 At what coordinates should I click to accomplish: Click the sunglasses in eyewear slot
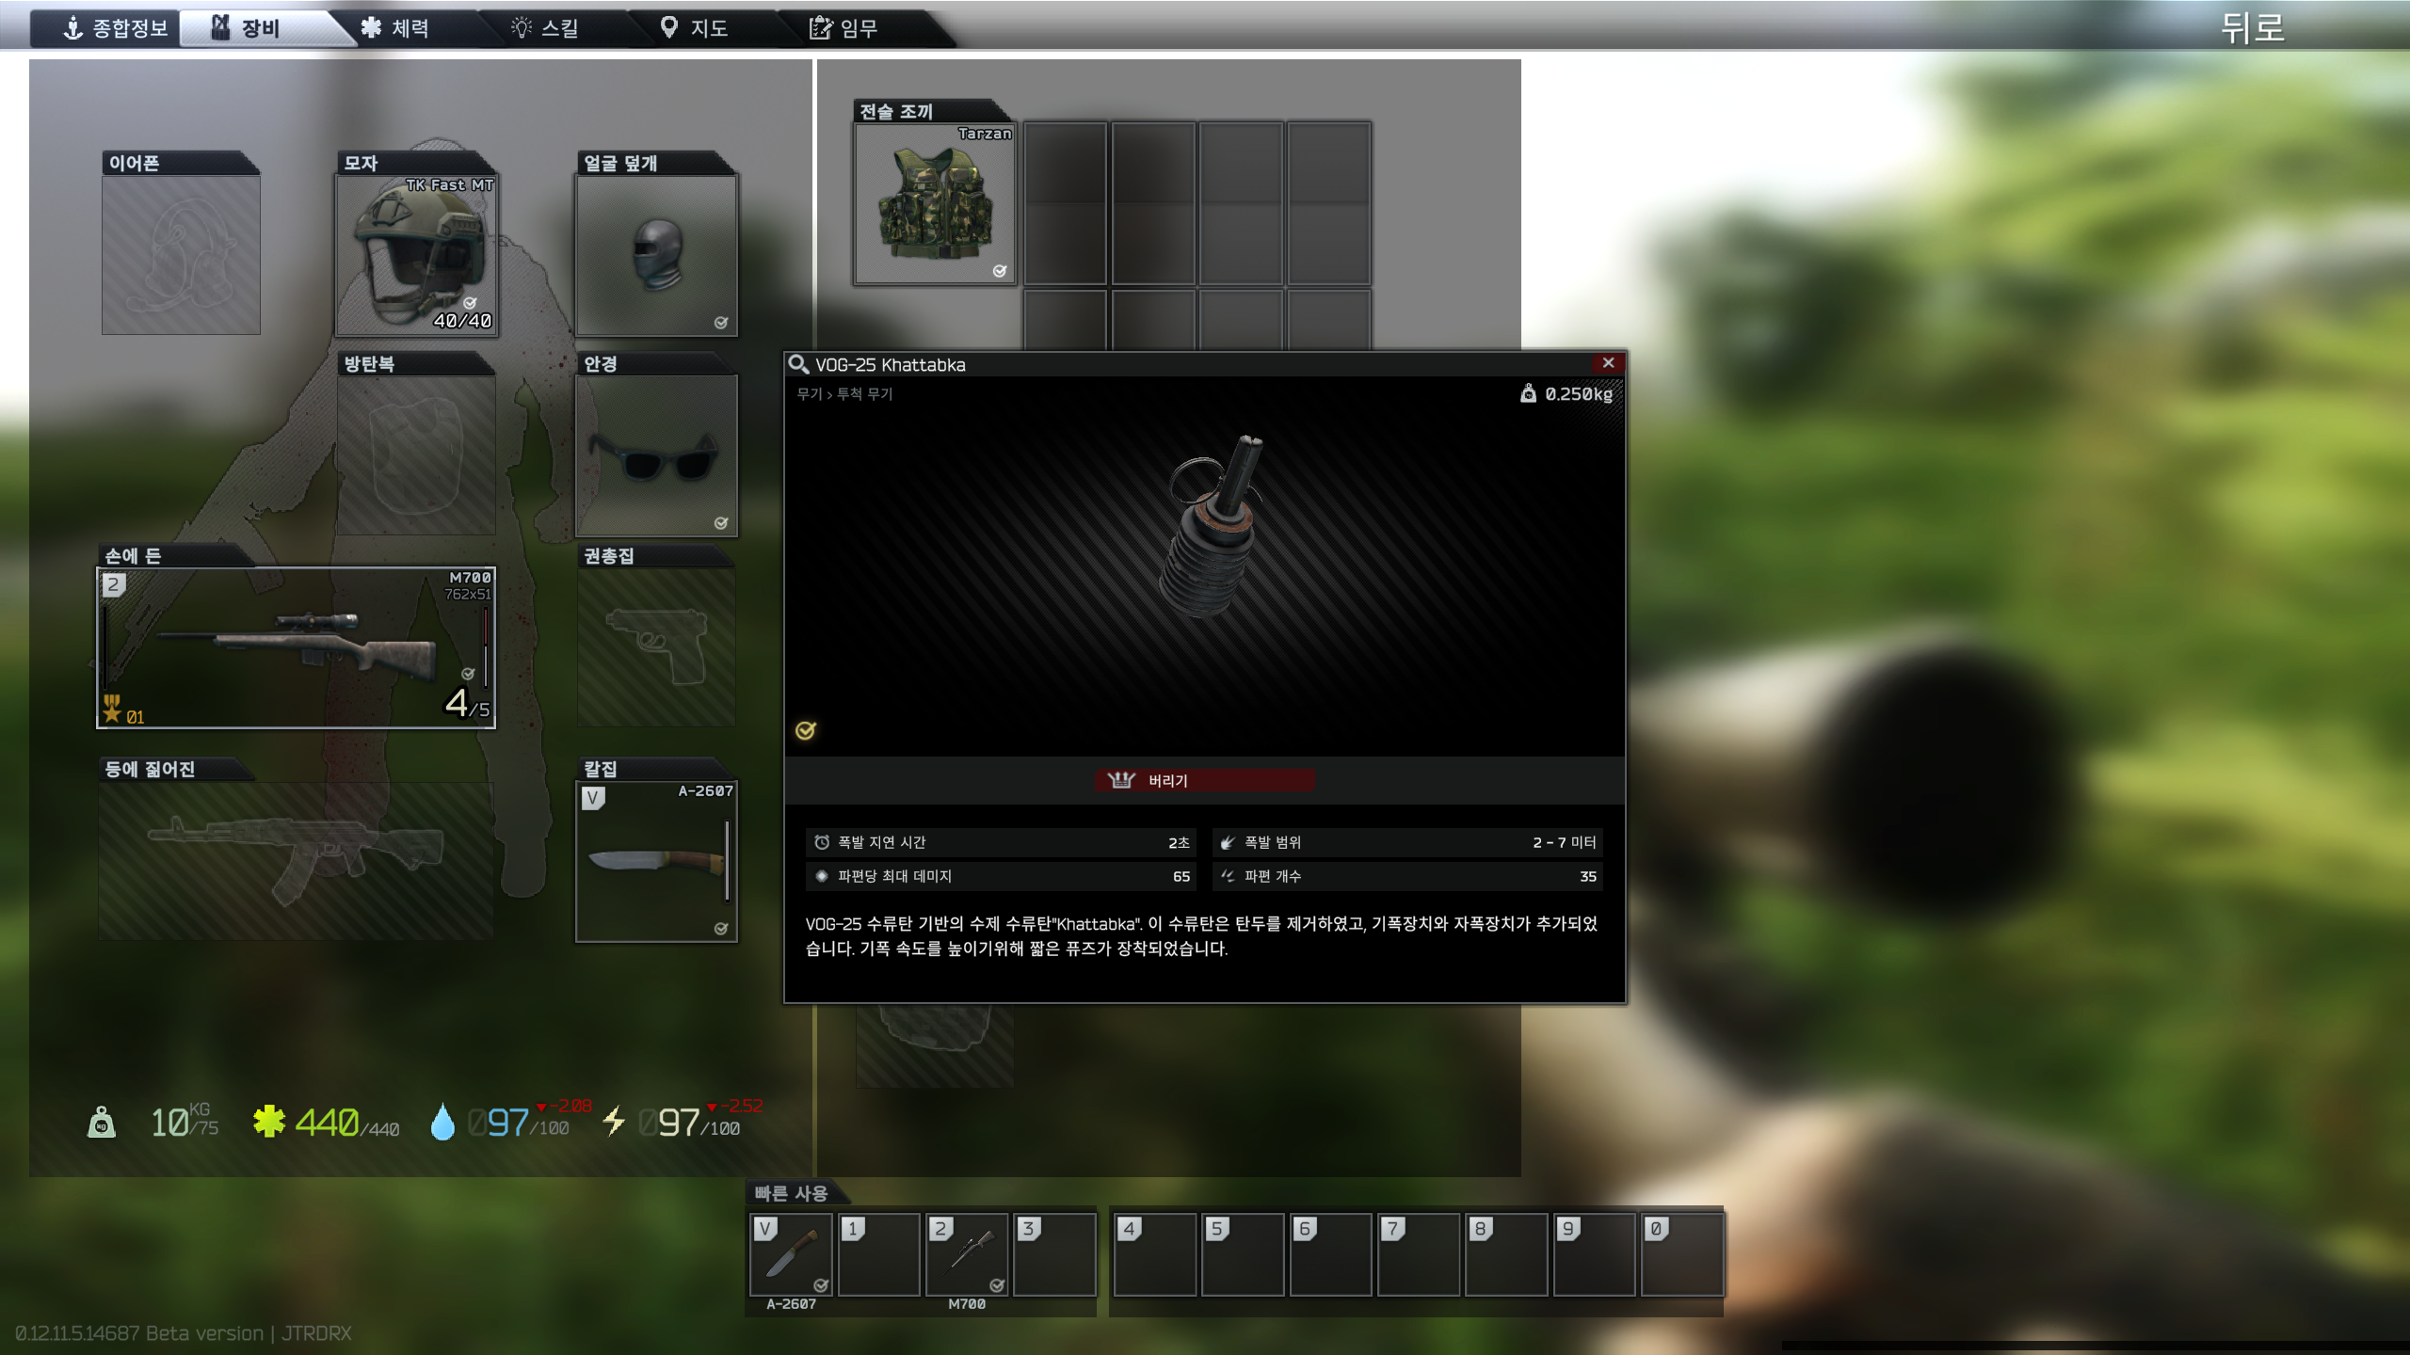656,456
